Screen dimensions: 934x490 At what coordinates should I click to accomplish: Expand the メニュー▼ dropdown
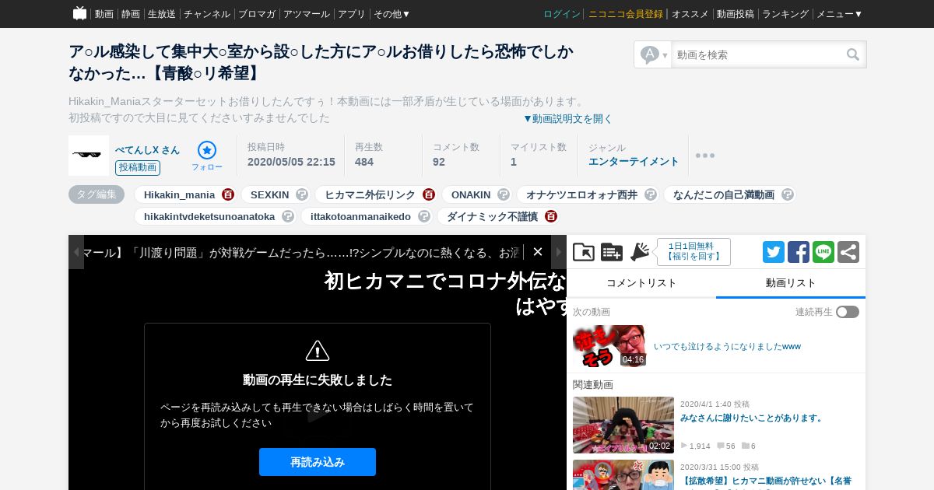[x=840, y=14]
